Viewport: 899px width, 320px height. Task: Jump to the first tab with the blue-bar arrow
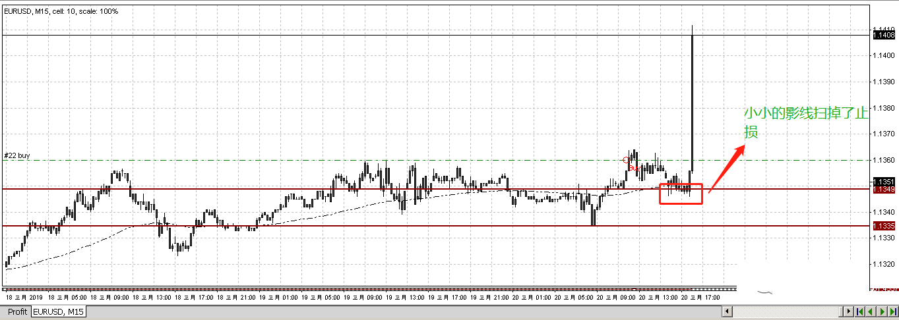(861, 311)
